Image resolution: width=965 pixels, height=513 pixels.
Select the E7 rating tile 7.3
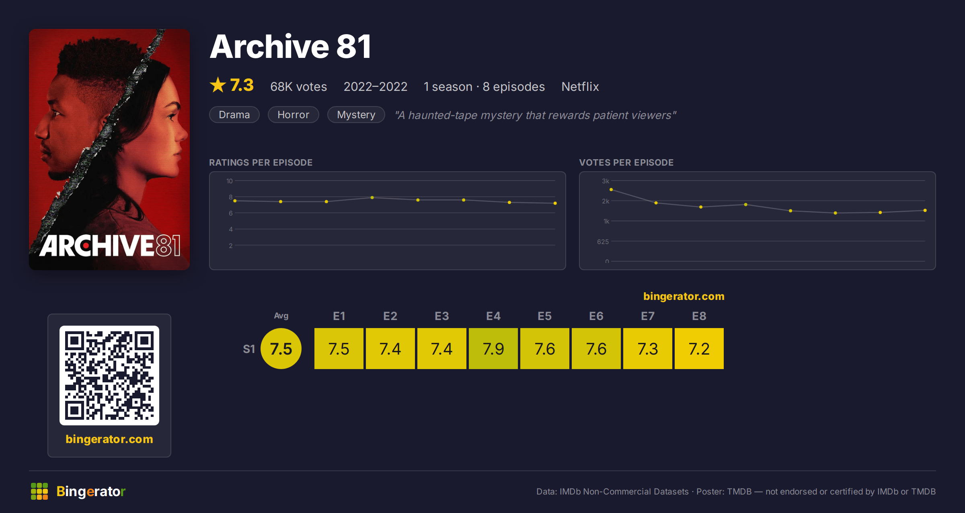point(648,349)
